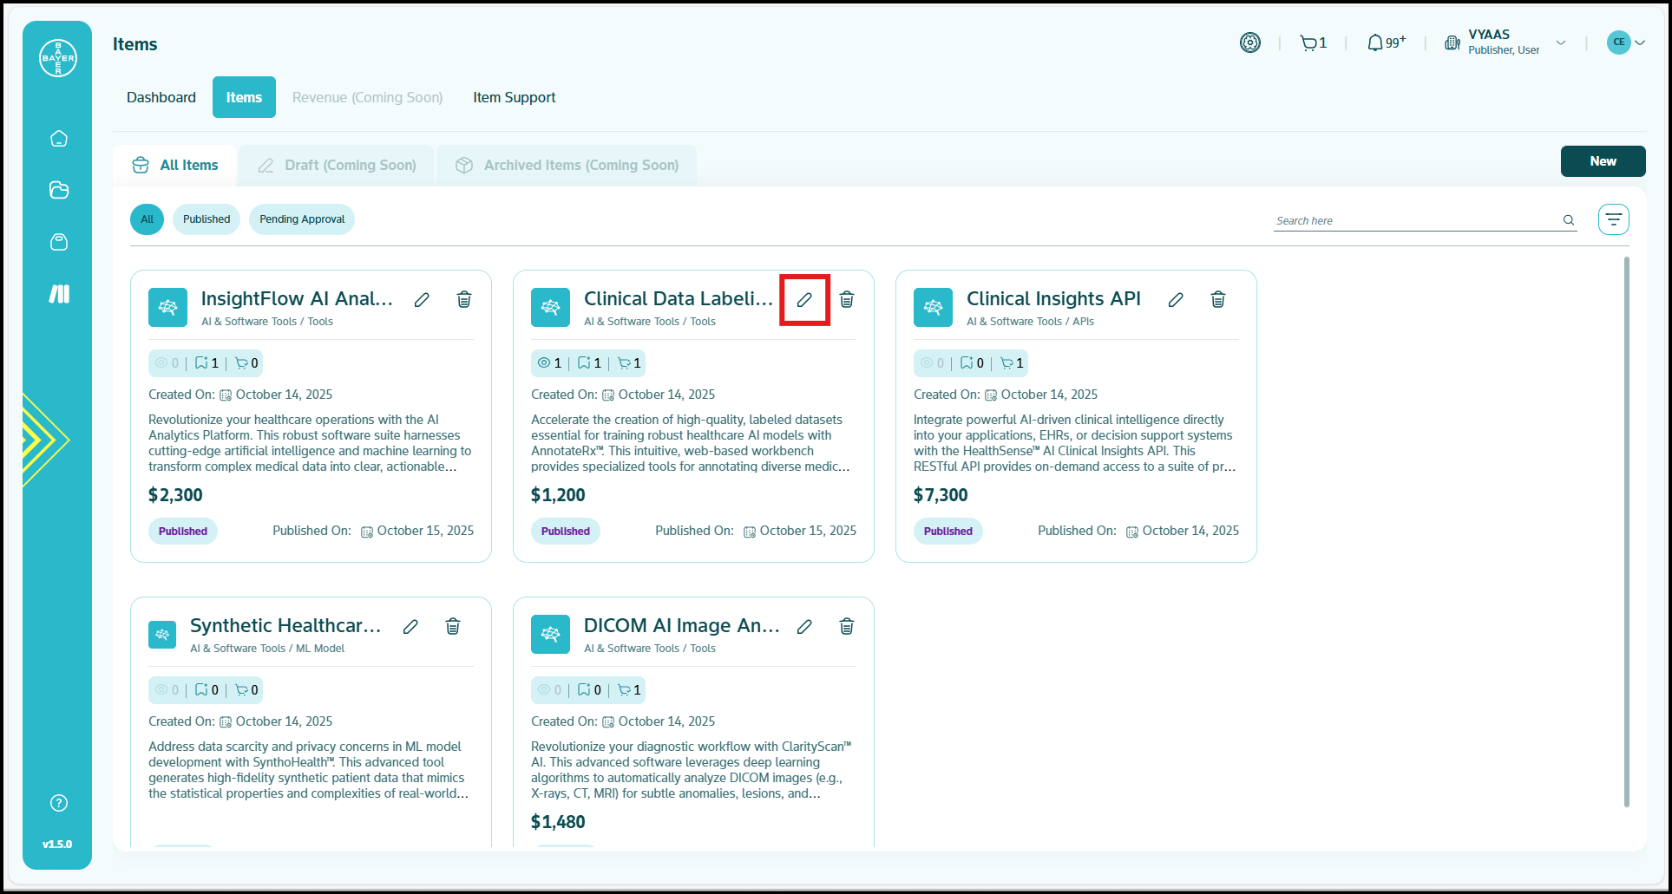
Task: Click the search magnifier icon
Action: [x=1569, y=220]
